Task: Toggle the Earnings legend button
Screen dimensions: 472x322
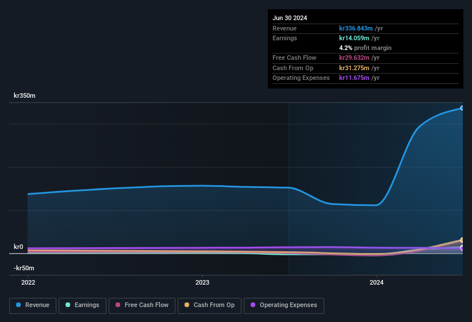Action: tap(82, 305)
